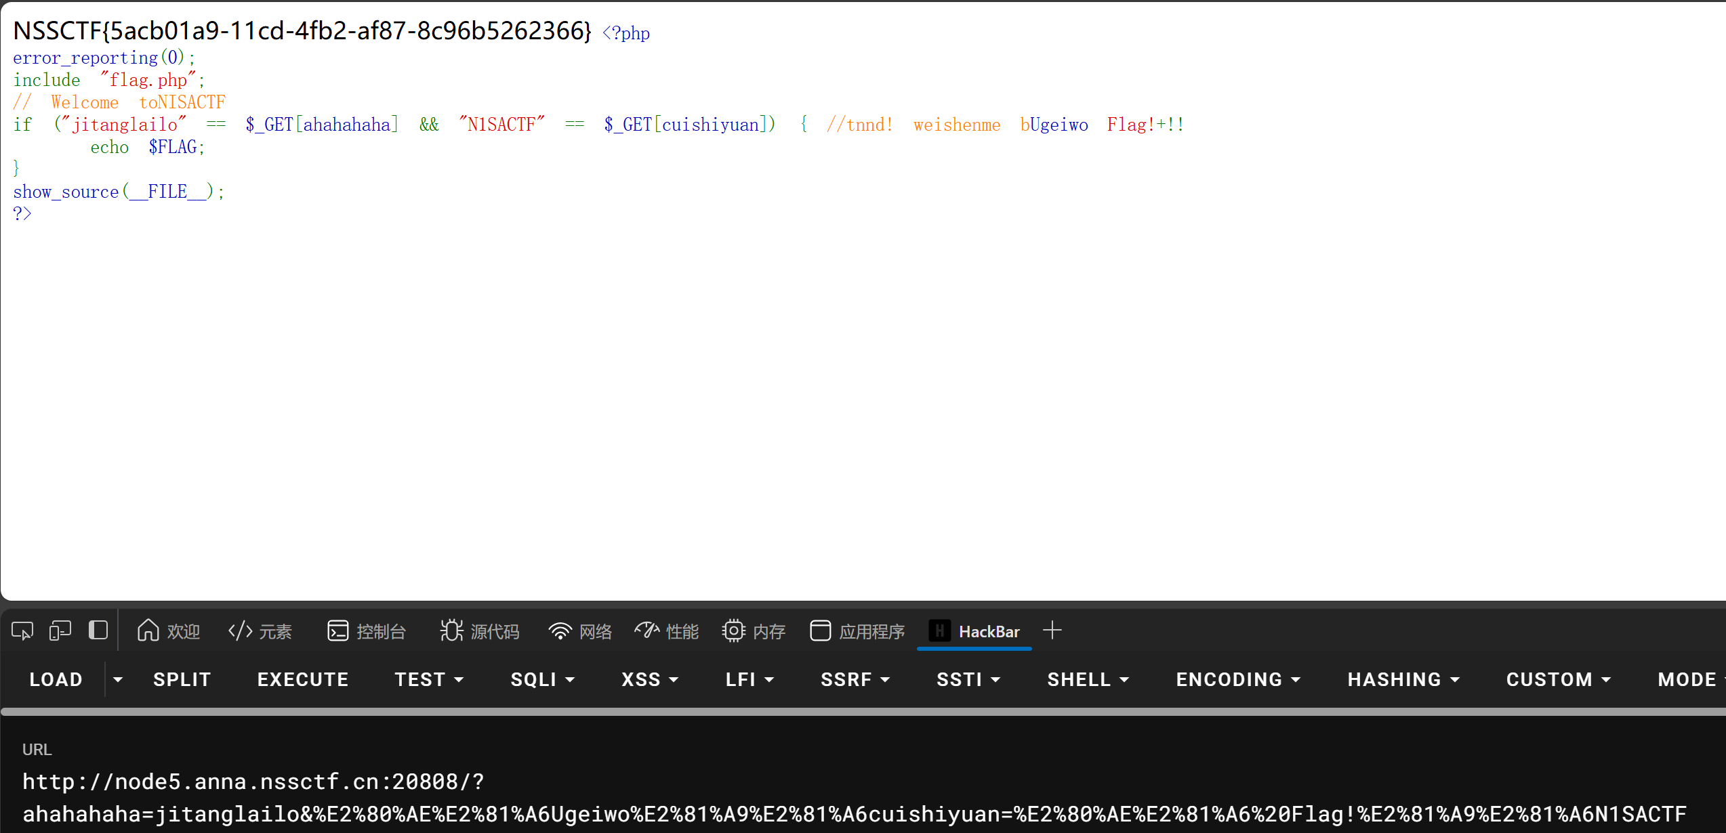The image size is (1726, 833).
Task: Toggle the DevTools sidebar dock icon
Action: [98, 631]
